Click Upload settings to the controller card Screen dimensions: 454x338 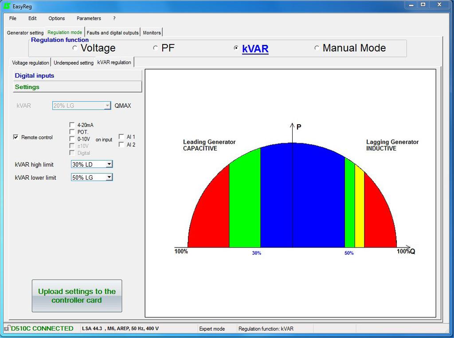77,296
